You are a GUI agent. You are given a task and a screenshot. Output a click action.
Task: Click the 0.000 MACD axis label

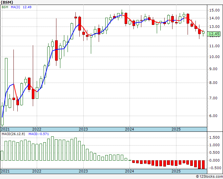pyautogui.click(x=214, y=160)
